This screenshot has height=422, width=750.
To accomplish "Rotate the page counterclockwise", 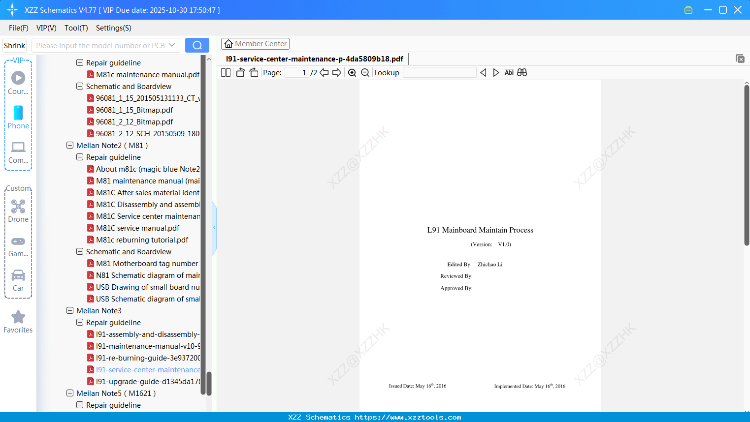I will click(x=241, y=73).
